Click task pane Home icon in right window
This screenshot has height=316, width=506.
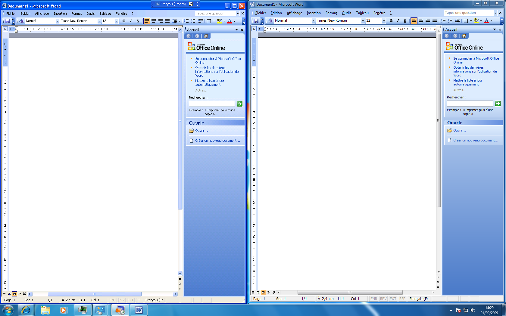click(x=464, y=36)
